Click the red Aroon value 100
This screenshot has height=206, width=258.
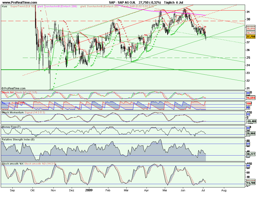pos(249,104)
